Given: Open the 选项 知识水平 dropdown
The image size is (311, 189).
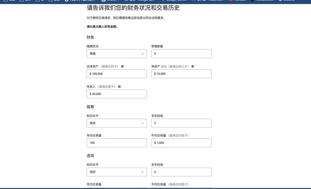Looking at the screenshot, I should point(117,172).
